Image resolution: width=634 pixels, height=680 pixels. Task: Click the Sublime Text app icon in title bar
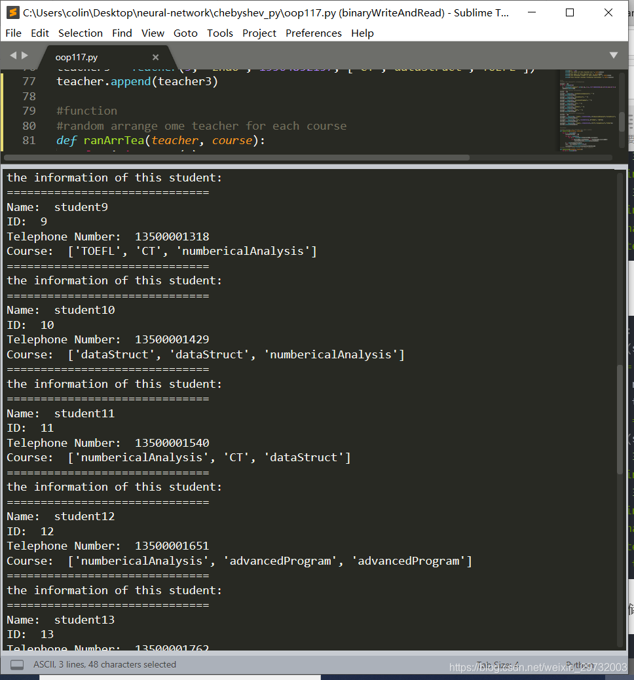(12, 12)
